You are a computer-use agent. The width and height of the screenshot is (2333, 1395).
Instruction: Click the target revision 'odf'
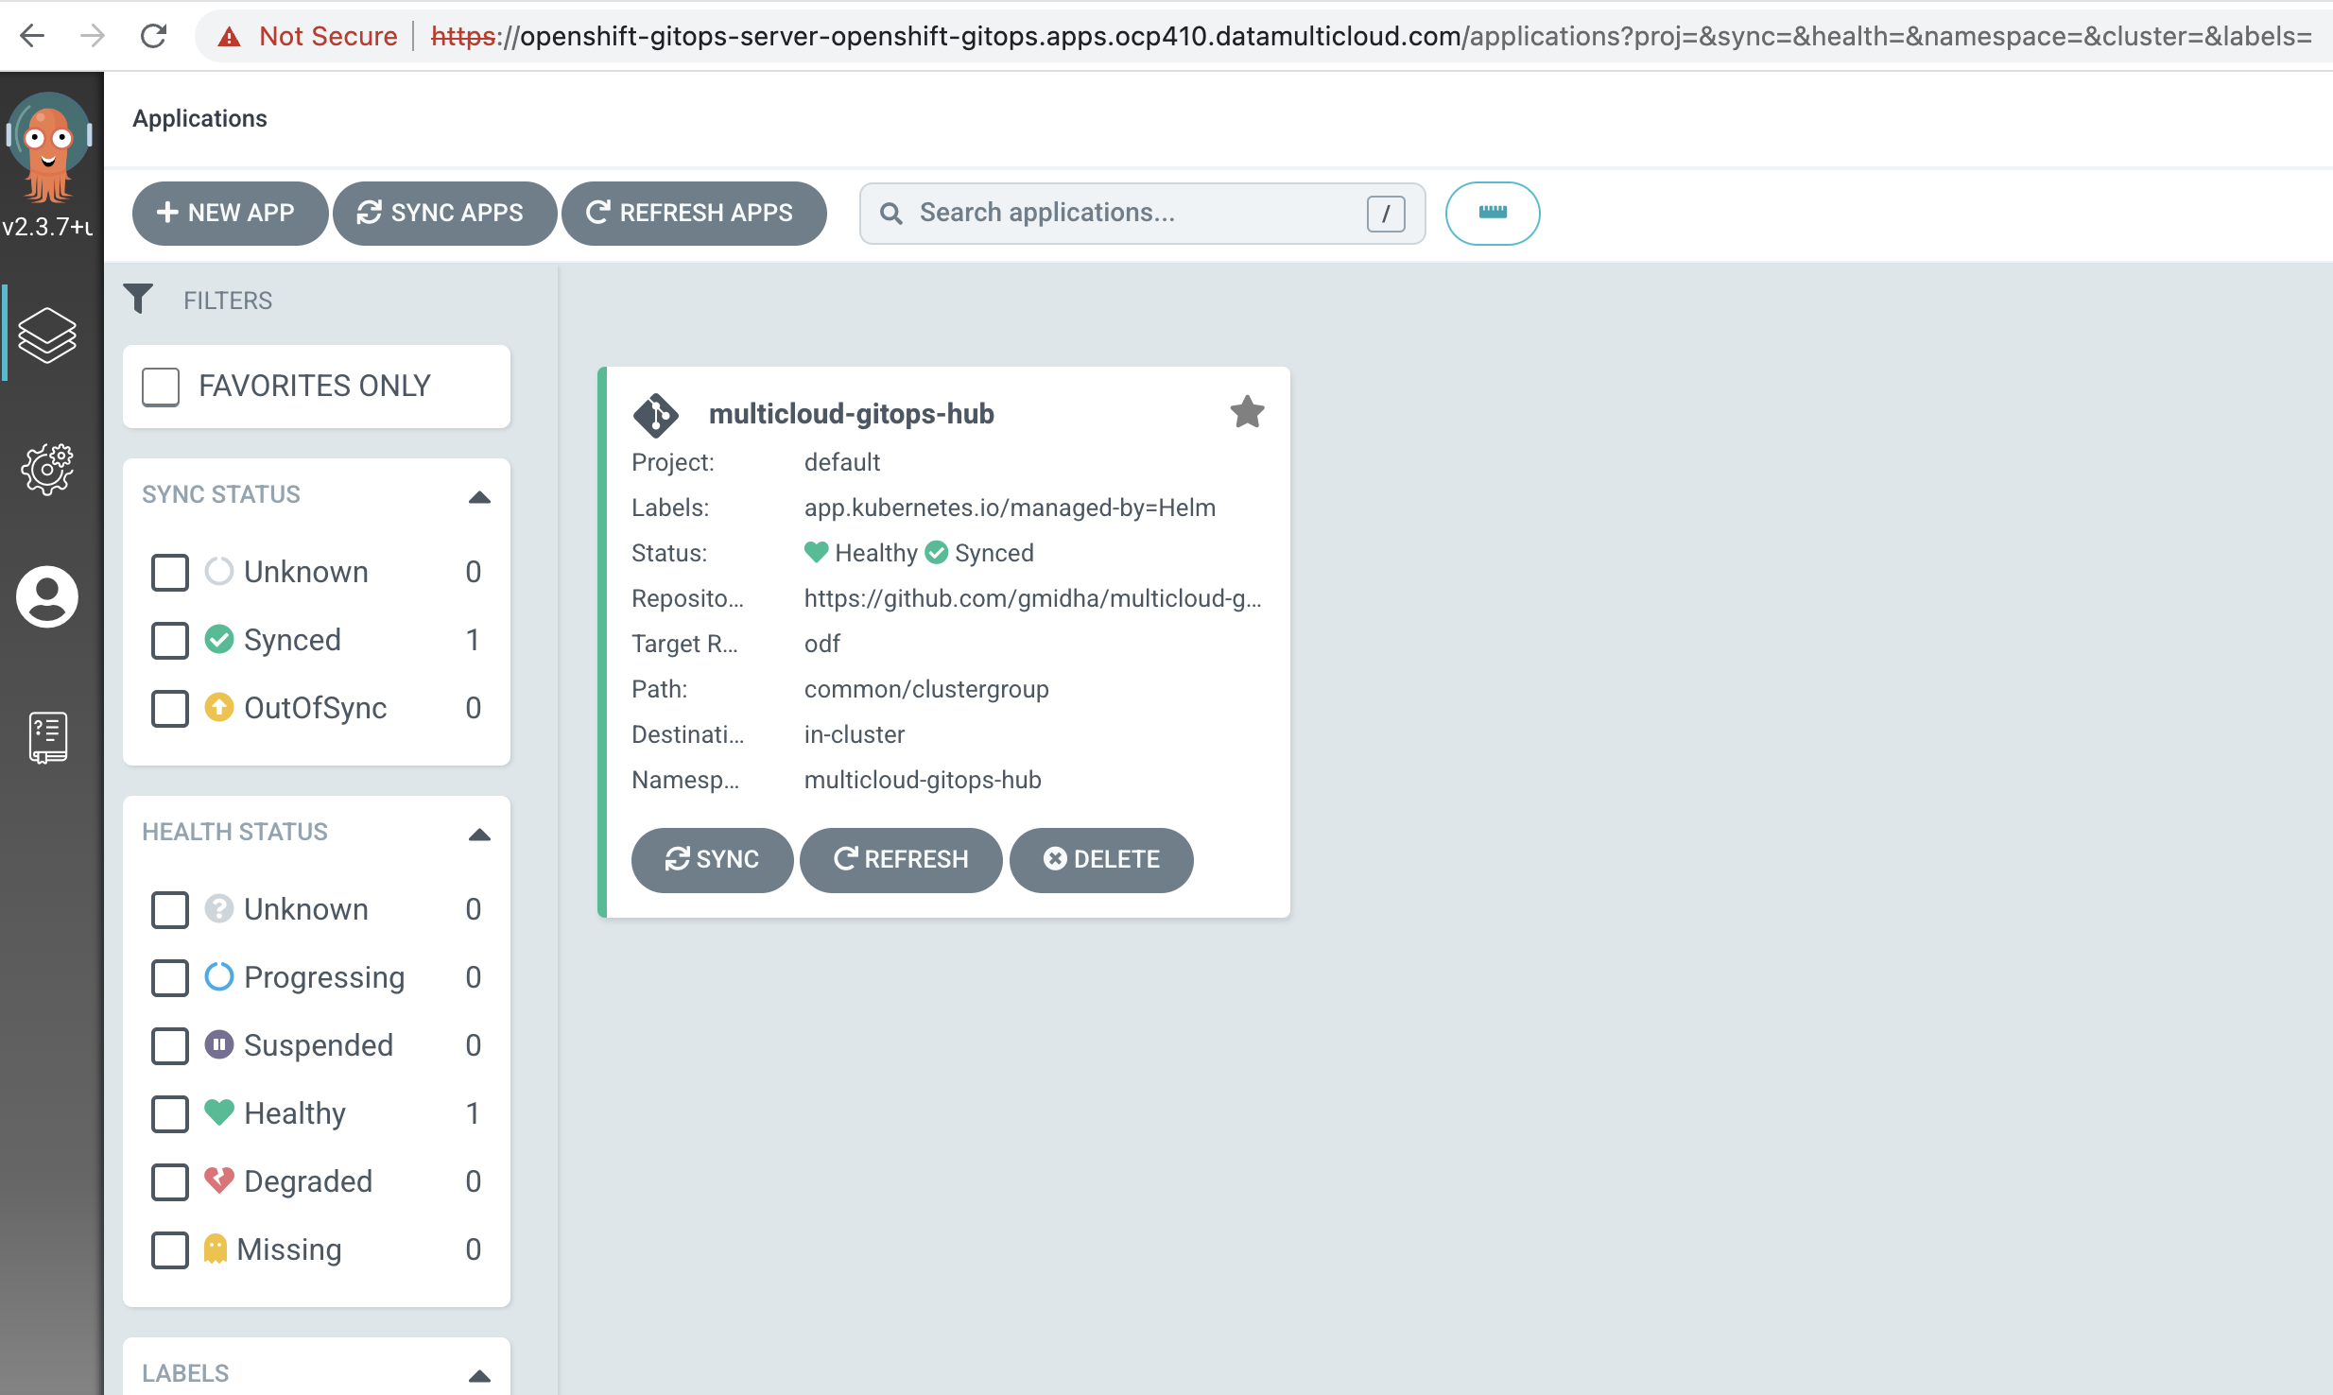(821, 644)
